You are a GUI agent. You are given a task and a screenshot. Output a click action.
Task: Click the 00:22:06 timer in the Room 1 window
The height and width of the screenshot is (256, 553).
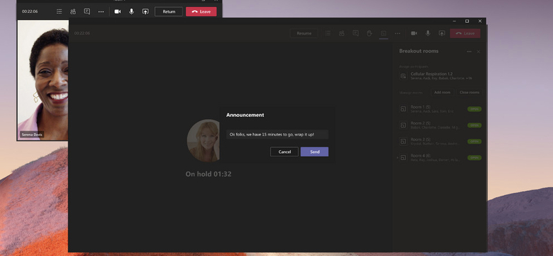point(30,12)
